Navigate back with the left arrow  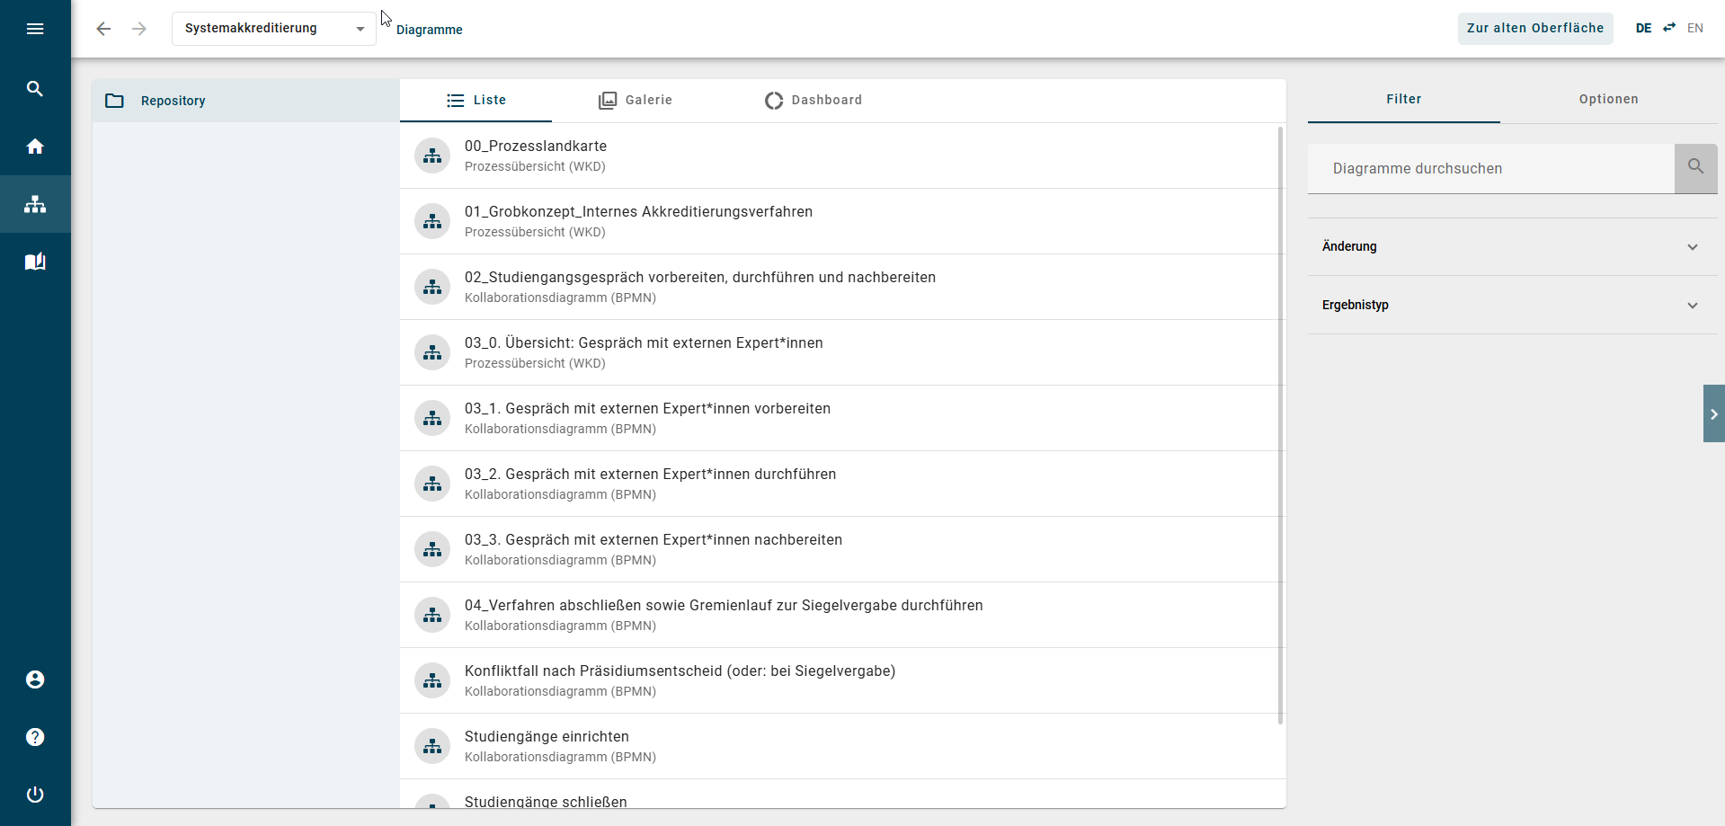(103, 29)
